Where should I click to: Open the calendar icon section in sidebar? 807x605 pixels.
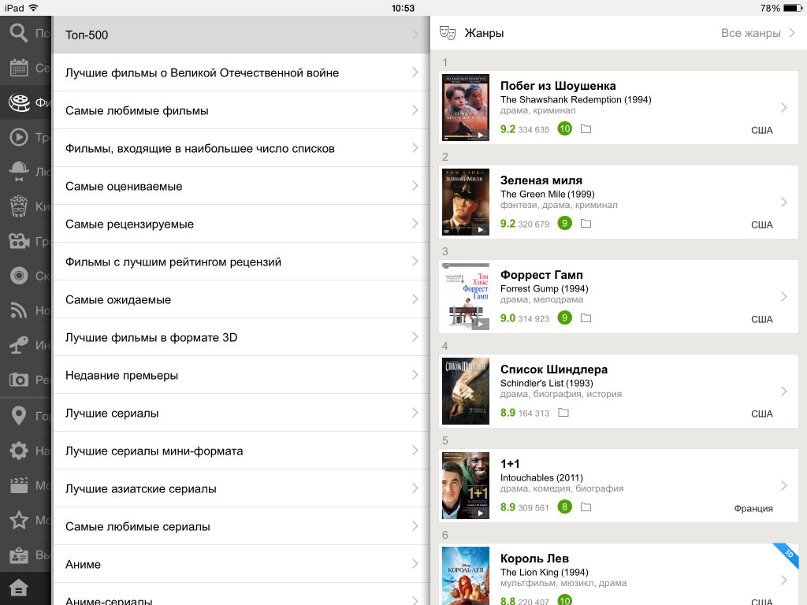point(18,68)
